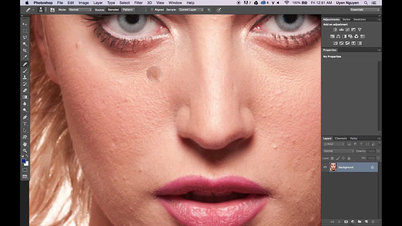Open Spotlight search

366,3
